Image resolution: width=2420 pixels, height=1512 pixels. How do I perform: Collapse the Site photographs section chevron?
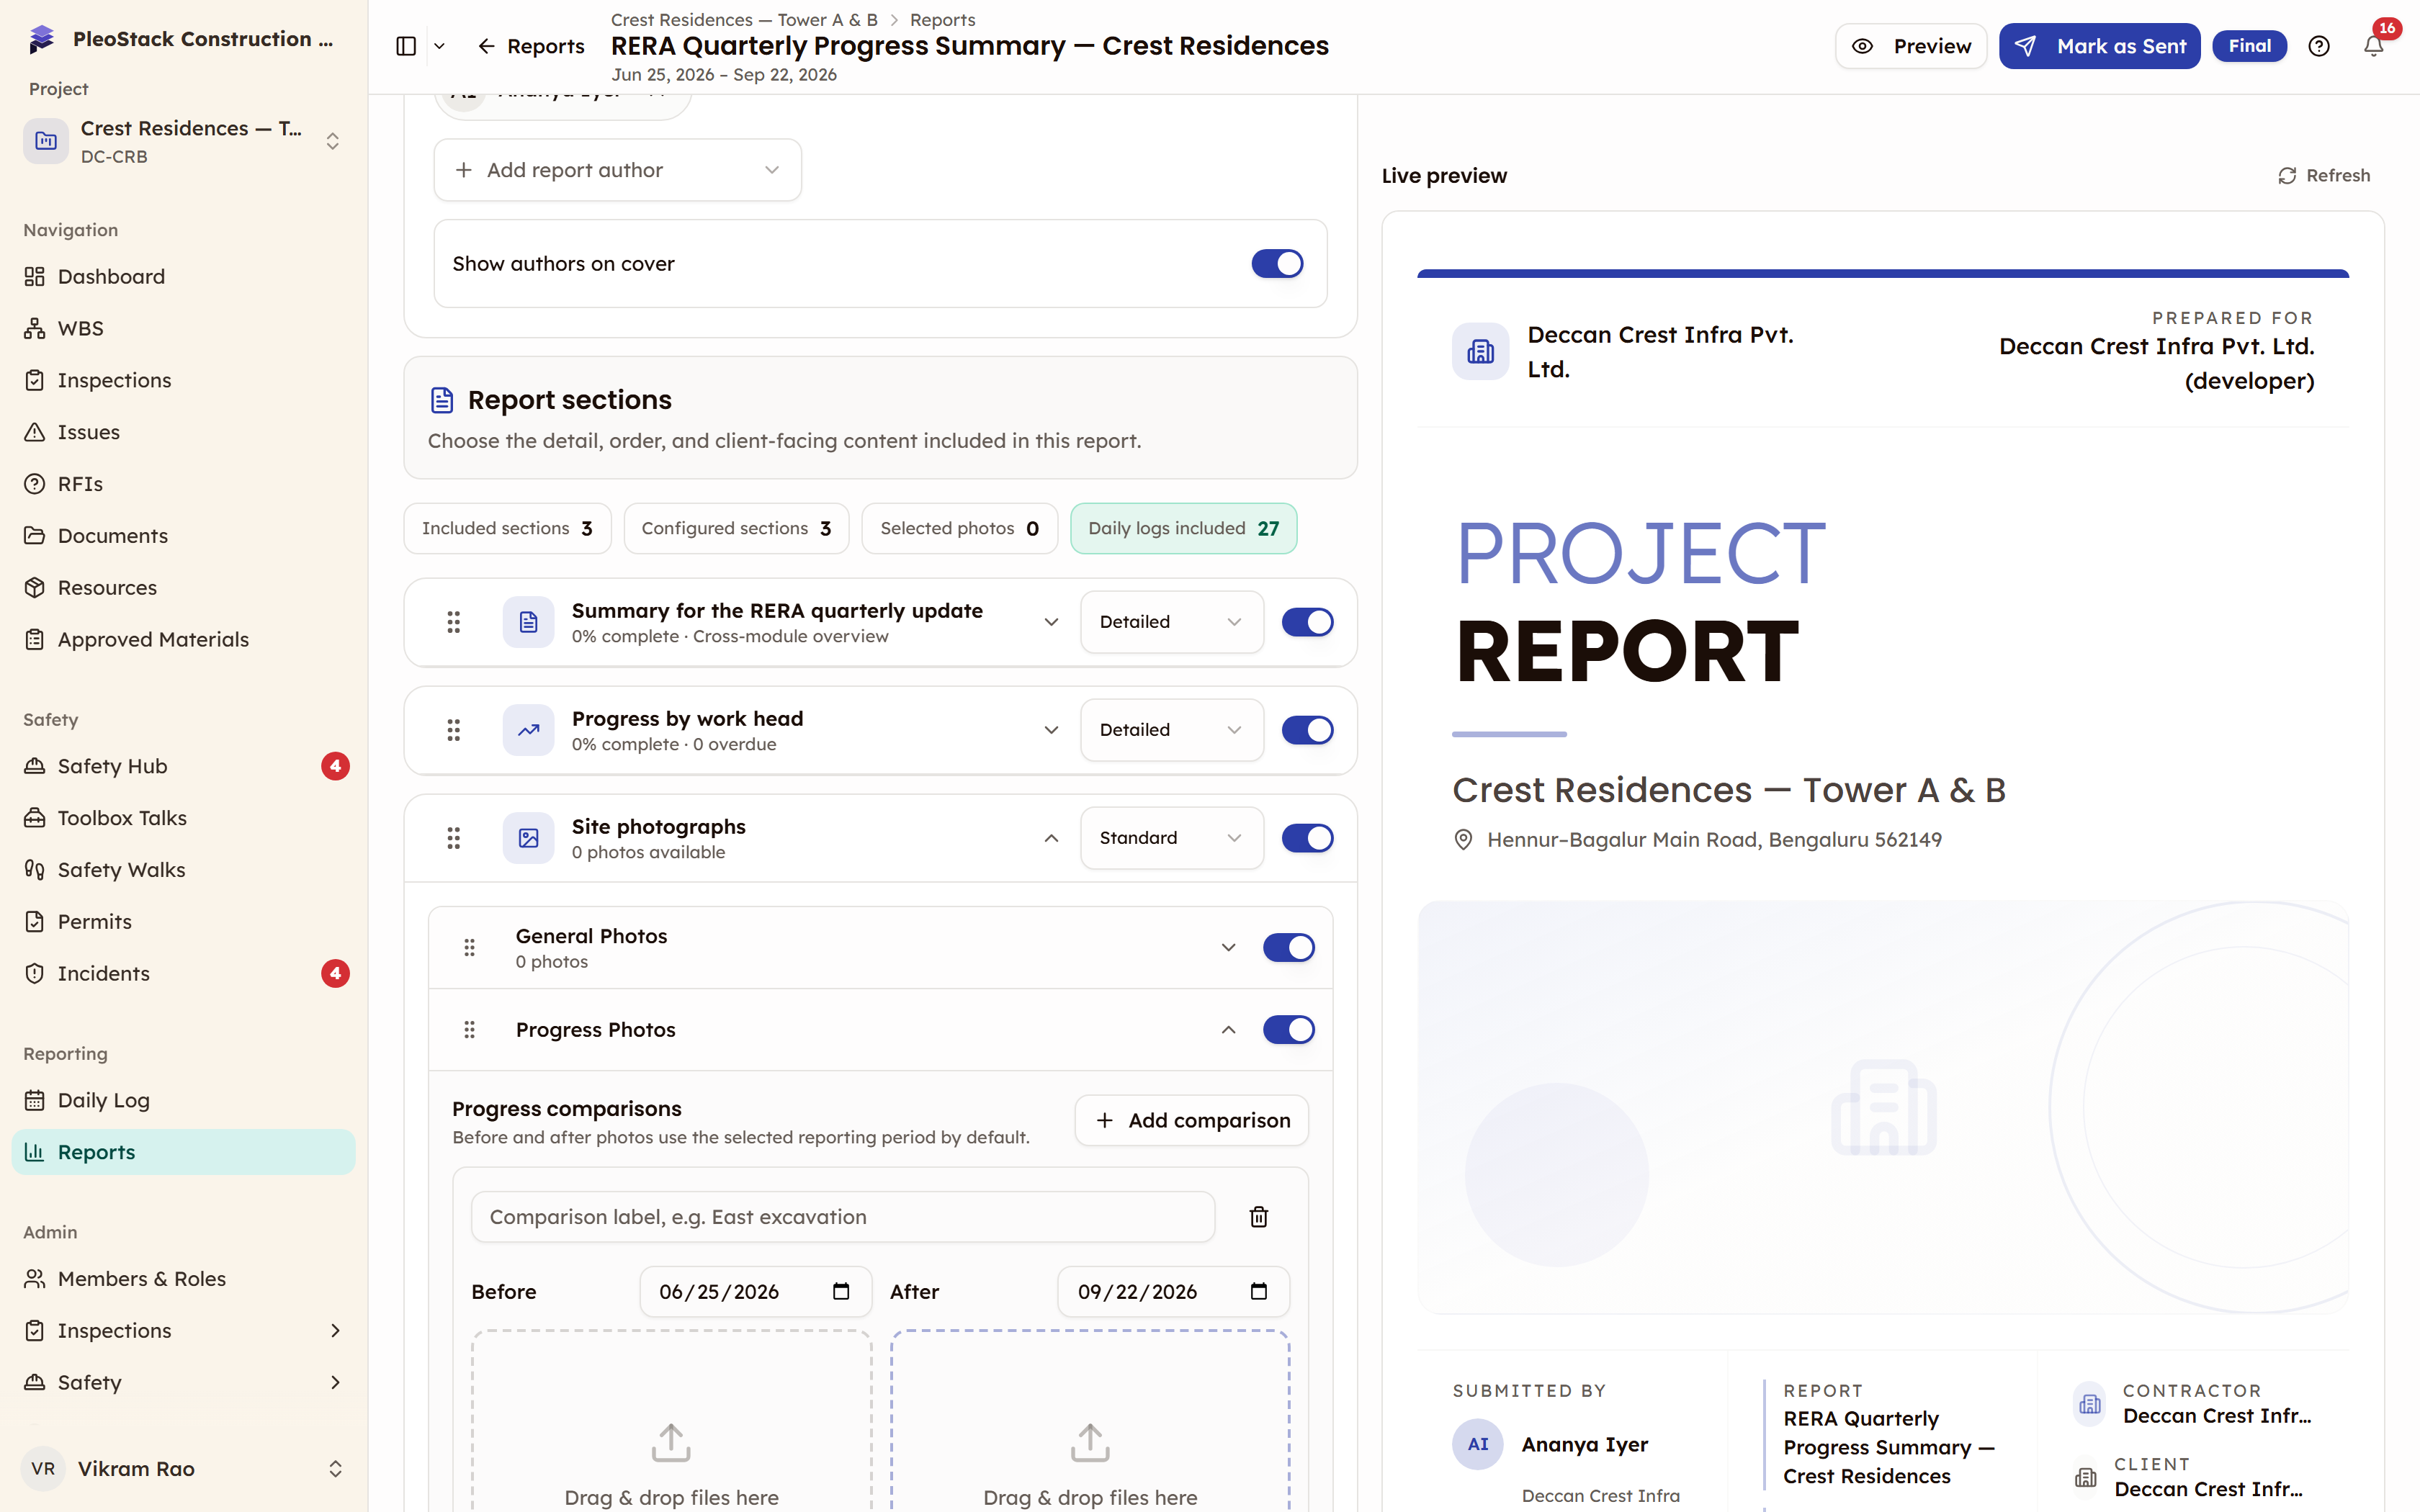tap(1051, 838)
